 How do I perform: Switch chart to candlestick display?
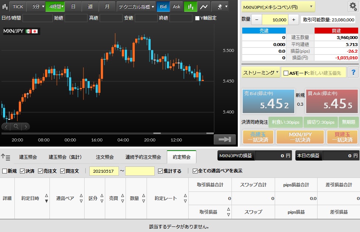(191, 7)
